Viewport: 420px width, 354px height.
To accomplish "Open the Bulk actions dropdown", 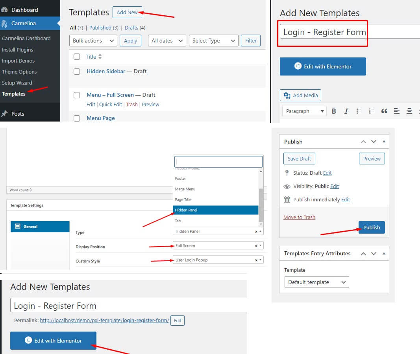I will coord(93,41).
